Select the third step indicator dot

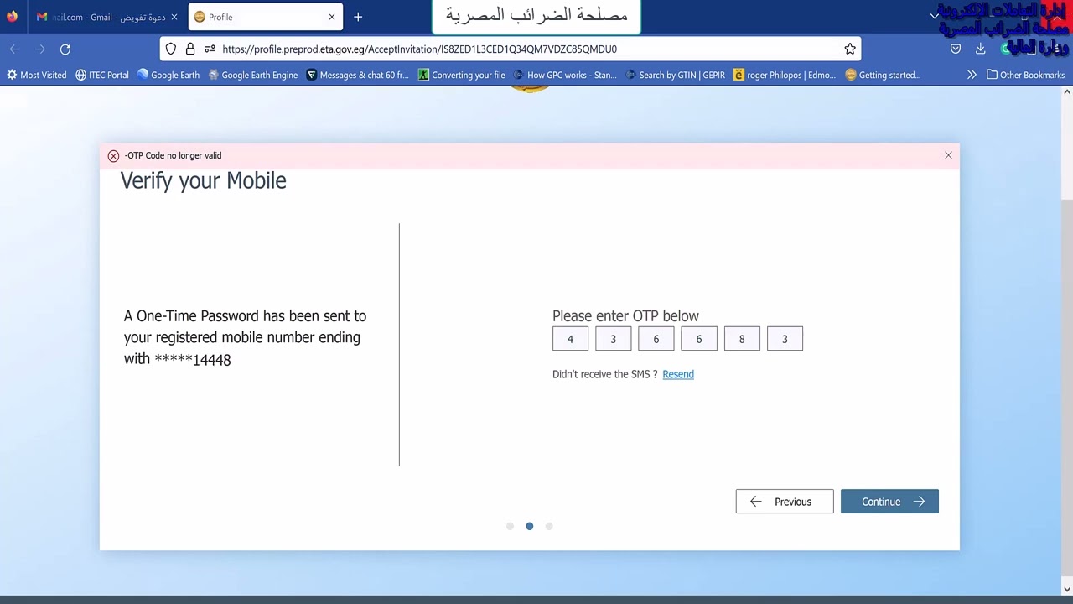pos(549,526)
